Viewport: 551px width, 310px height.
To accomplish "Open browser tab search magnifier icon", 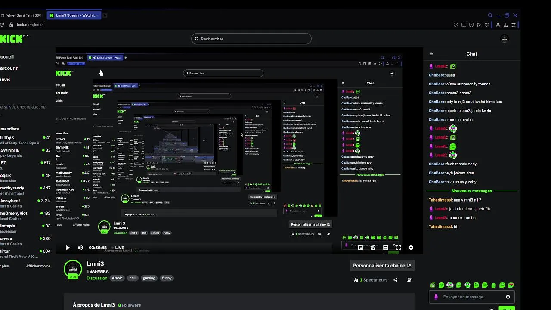I will [490, 15].
